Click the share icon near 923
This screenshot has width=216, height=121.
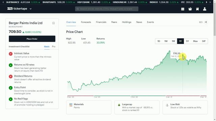(206, 22)
